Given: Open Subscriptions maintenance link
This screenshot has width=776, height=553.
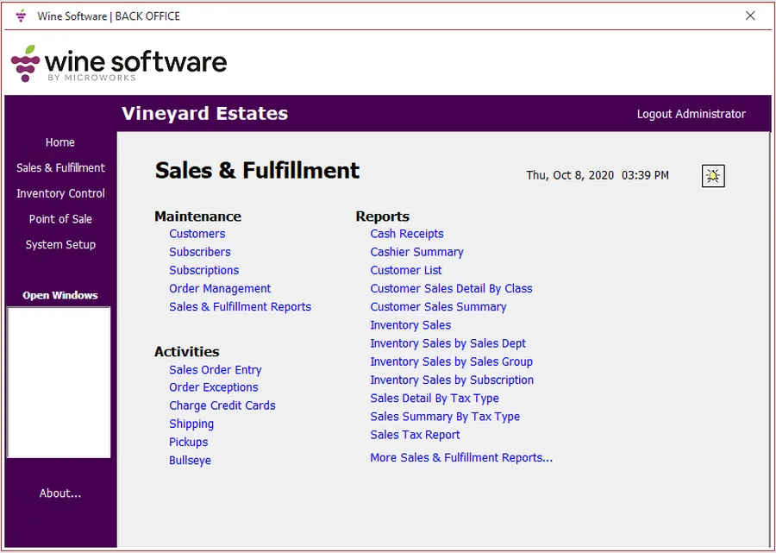Looking at the screenshot, I should (x=203, y=270).
